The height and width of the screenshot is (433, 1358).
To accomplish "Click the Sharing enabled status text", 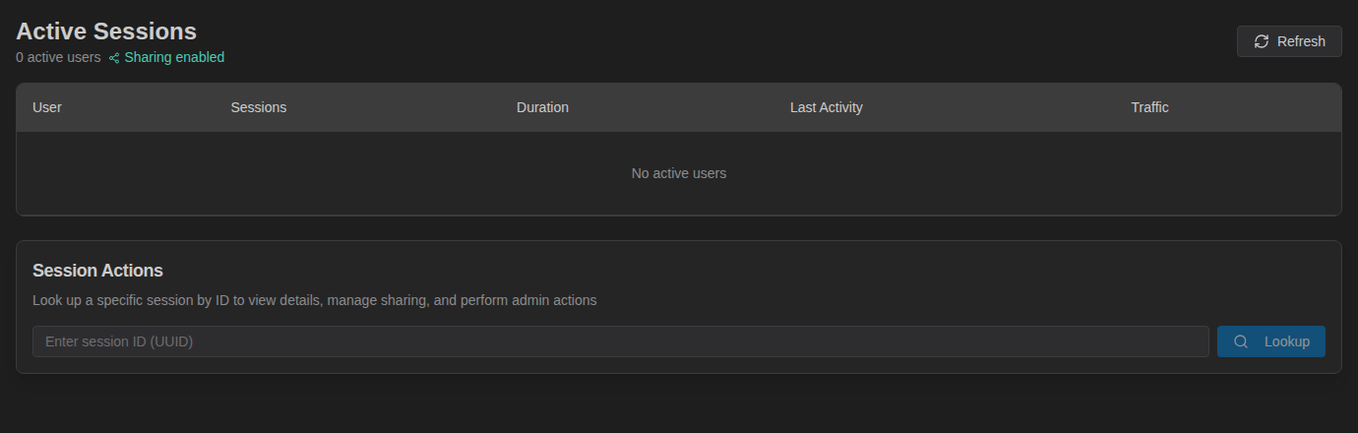I will pyautogui.click(x=174, y=57).
